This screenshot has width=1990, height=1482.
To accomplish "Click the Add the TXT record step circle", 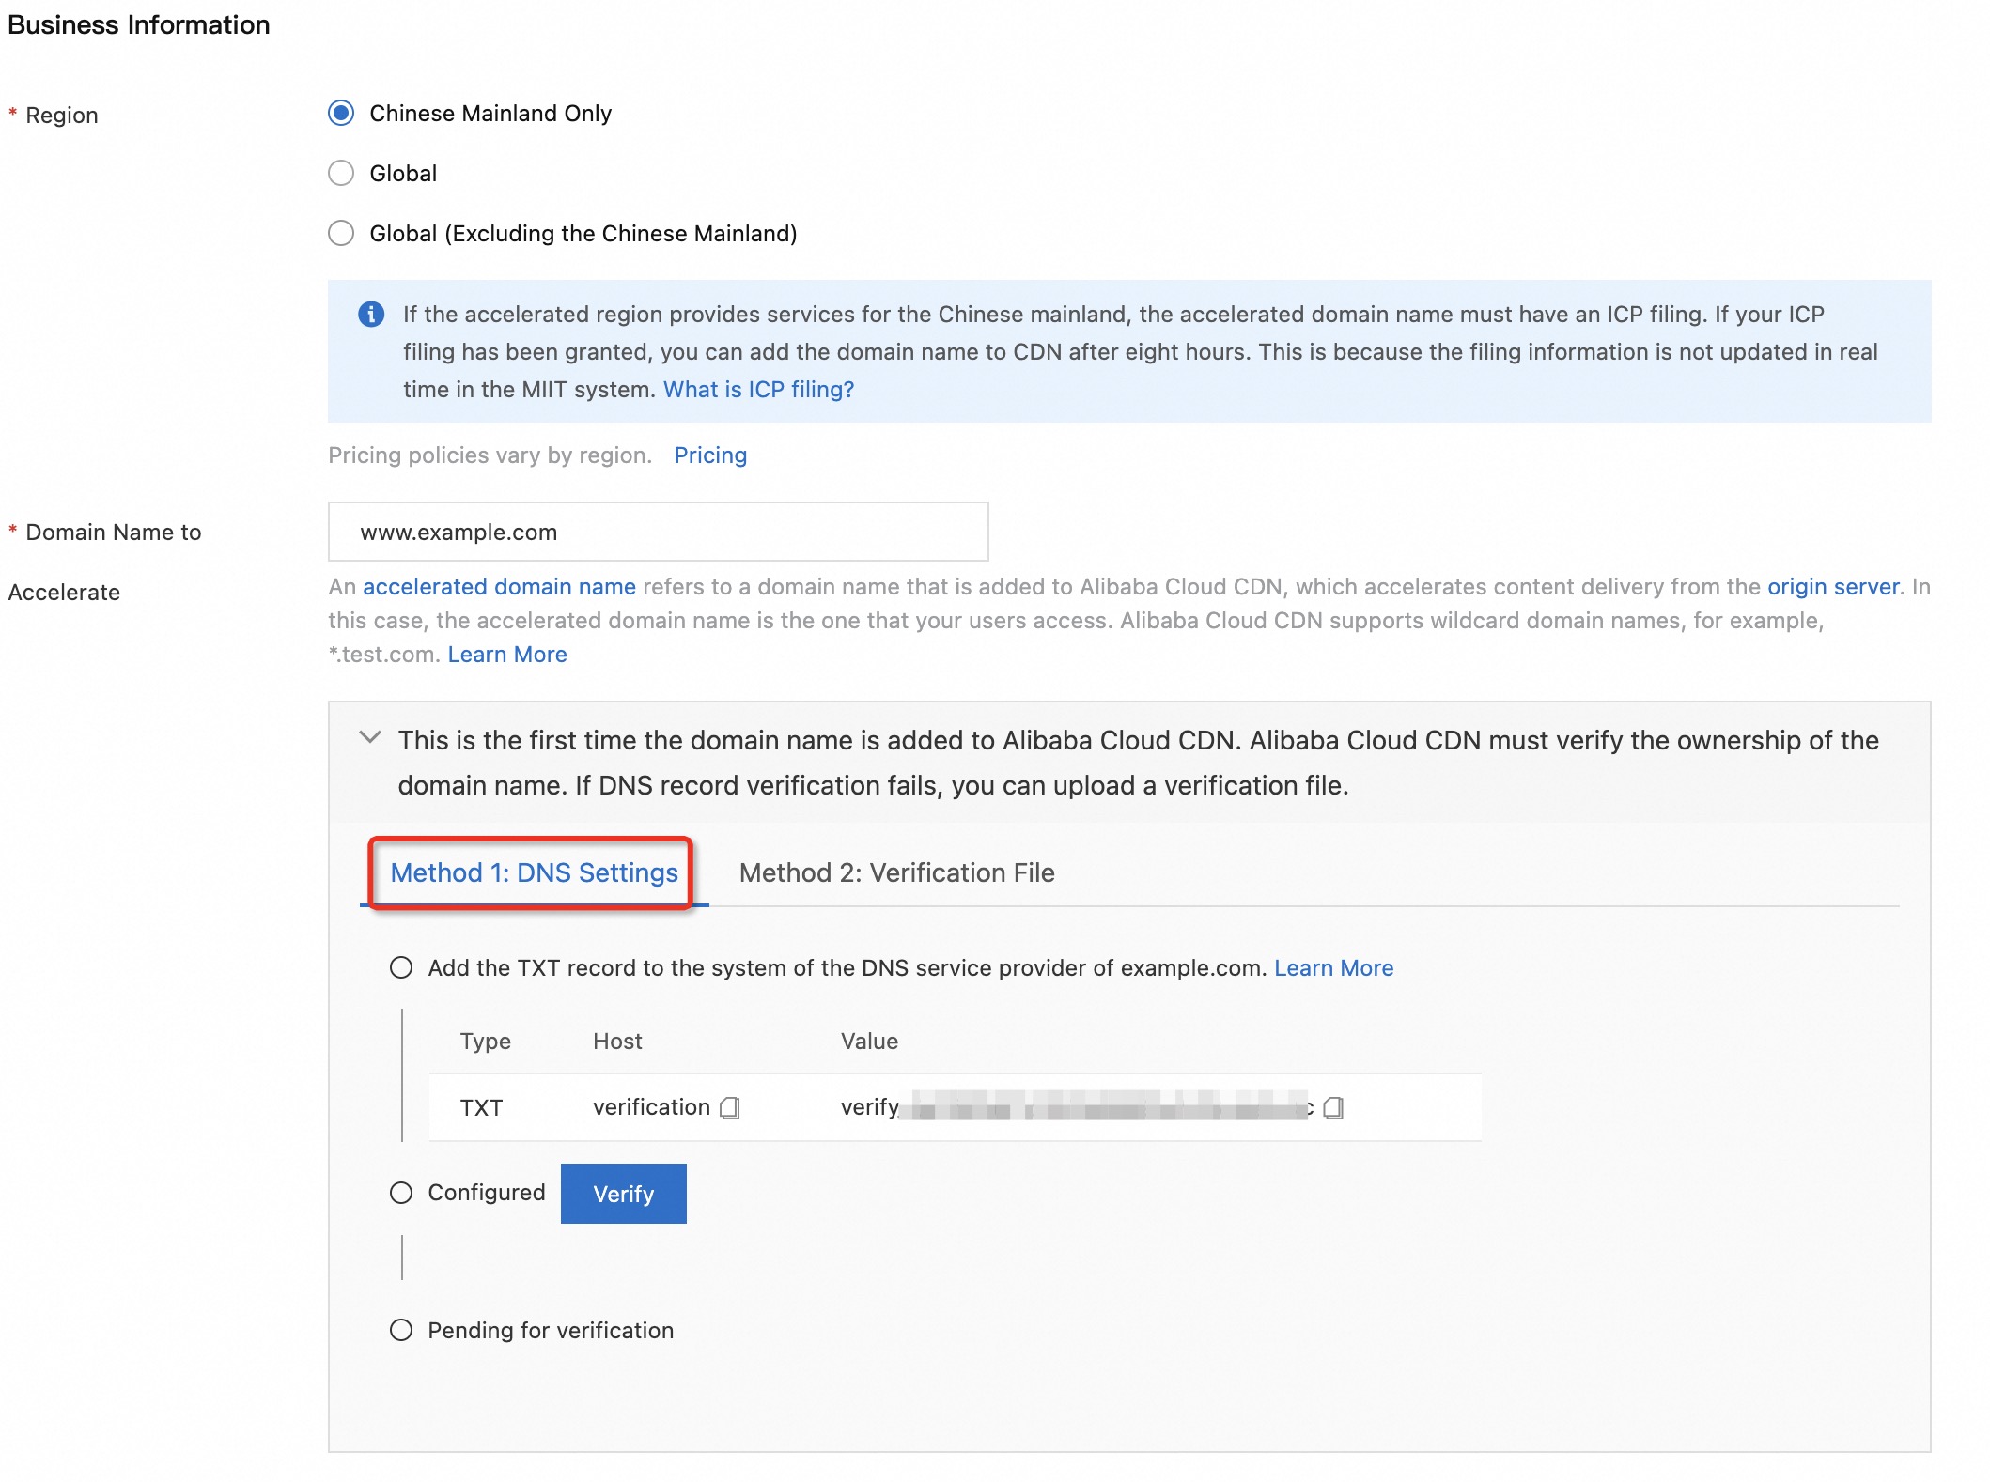I will point(401,968).
